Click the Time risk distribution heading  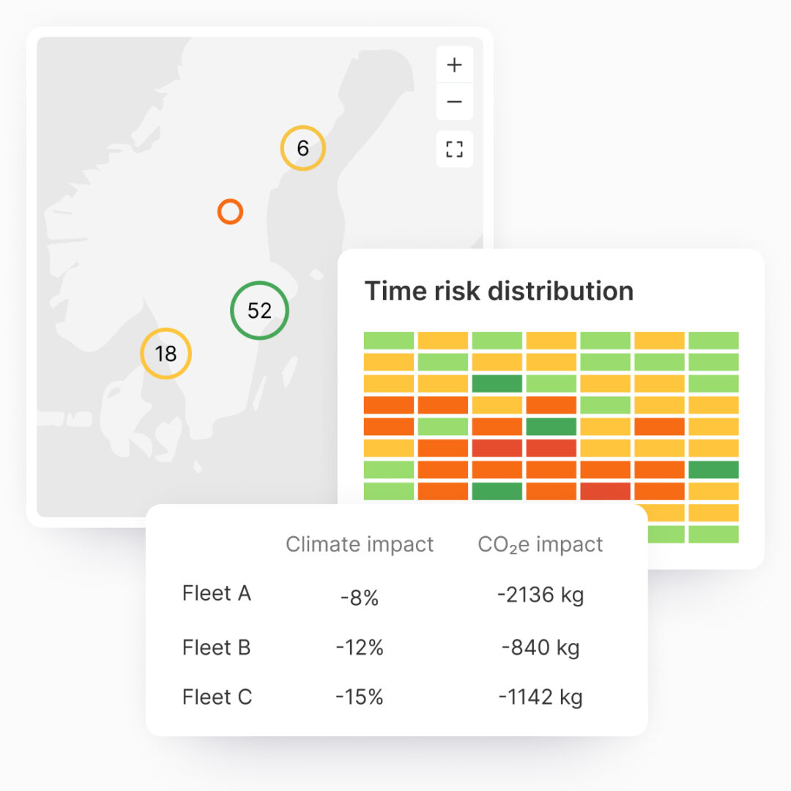pyautogui.click(x=499, y=291)
